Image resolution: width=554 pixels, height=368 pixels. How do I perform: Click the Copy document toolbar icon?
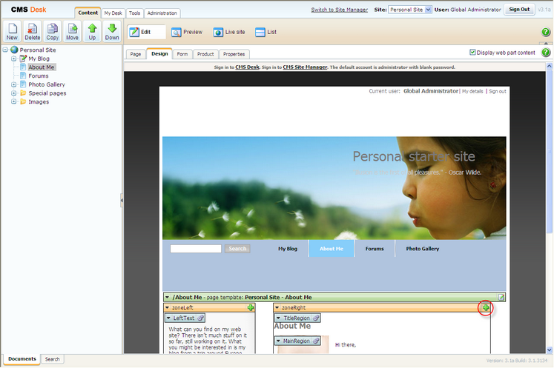click(x=53, y=31)
